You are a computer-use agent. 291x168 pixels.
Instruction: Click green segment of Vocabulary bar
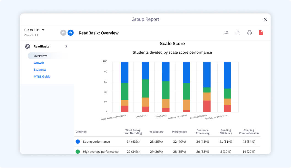pos(145,89)
